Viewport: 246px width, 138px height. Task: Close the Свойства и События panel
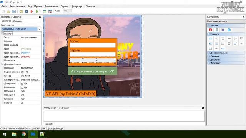pyautogui.click(x=40, y=17)
